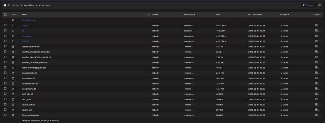Go to the home root icon

(x=5, y=6)
